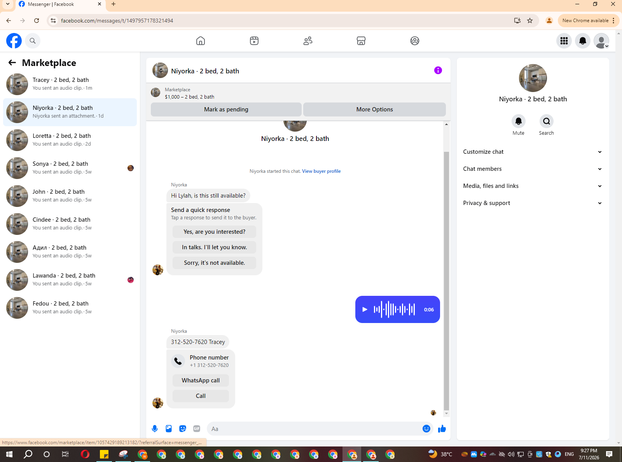Bookmark this tab with star icon
Screen dimensions: 622x462
[x=530, y=21]
